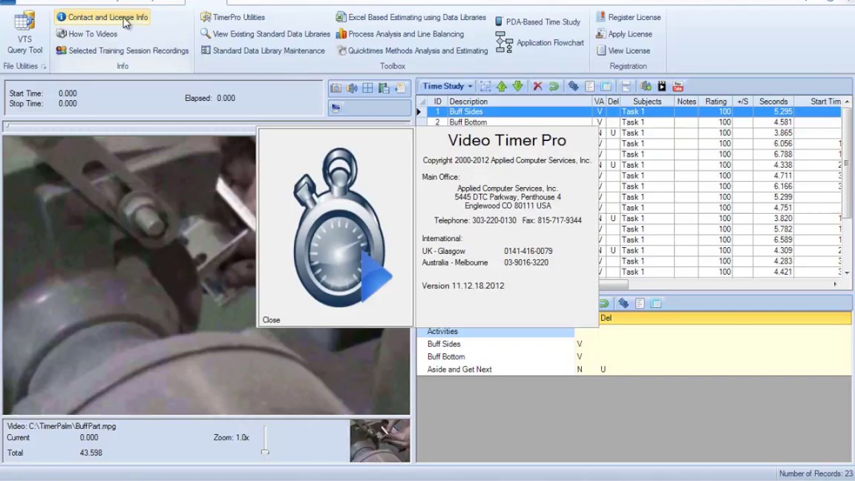855x481 pixels.
Task: Click the 3.865 seconds cell
Action: tap(773, 133)
